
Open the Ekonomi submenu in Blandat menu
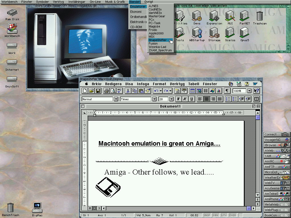coord(138,12)
